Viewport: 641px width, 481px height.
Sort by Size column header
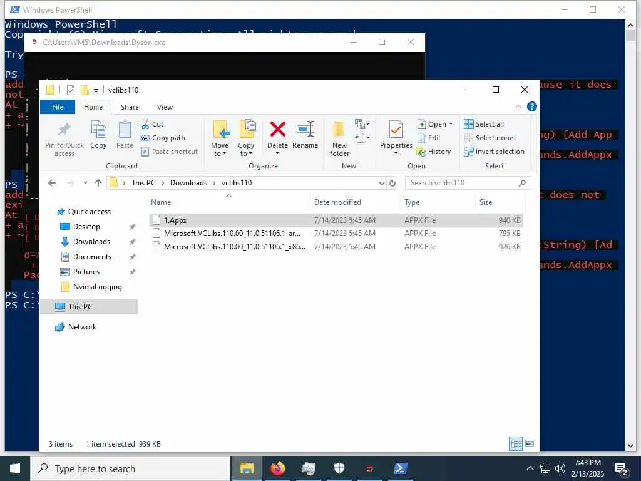(500, 202)
